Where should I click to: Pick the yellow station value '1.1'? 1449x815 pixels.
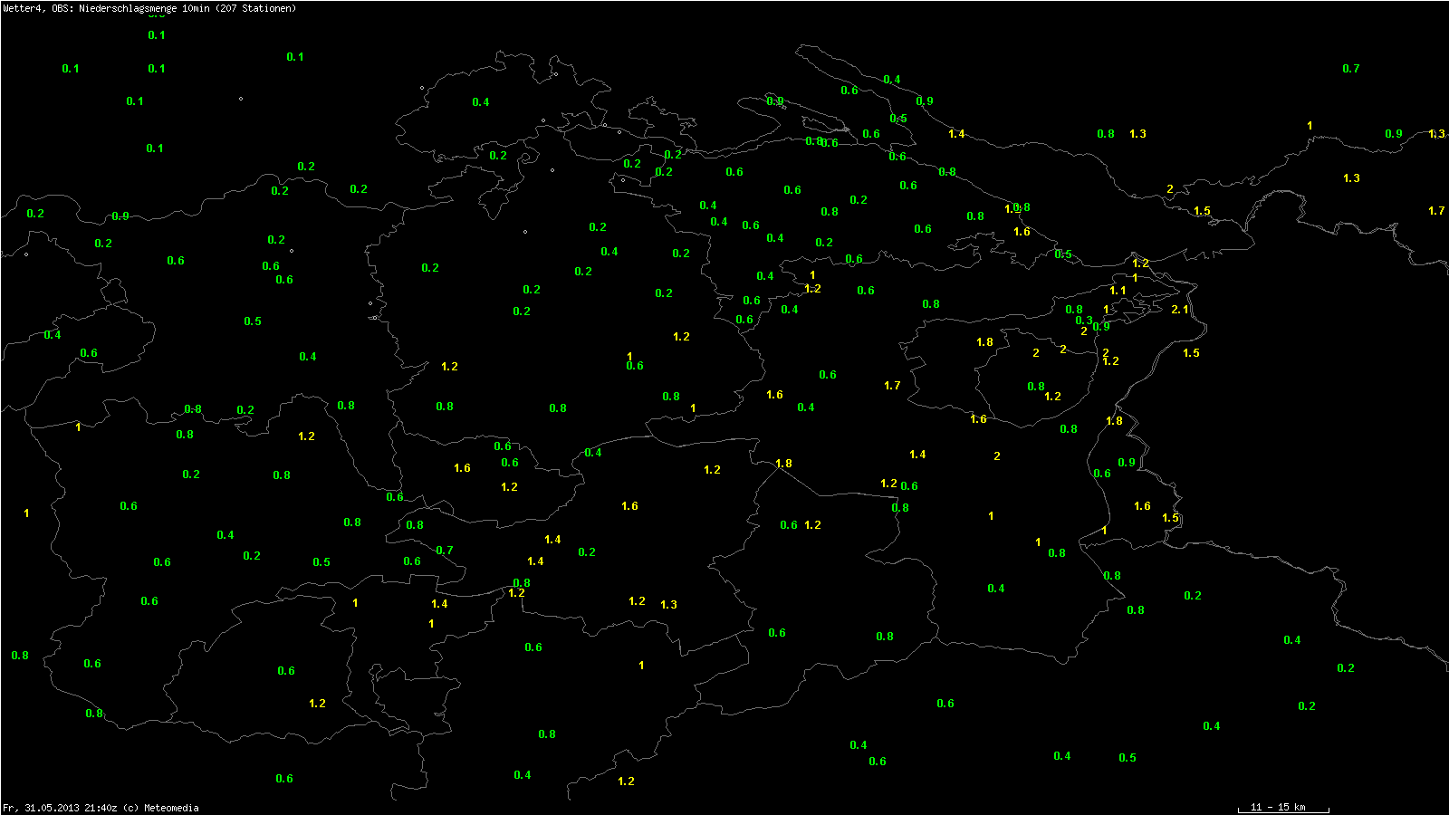coord(1118,292)
